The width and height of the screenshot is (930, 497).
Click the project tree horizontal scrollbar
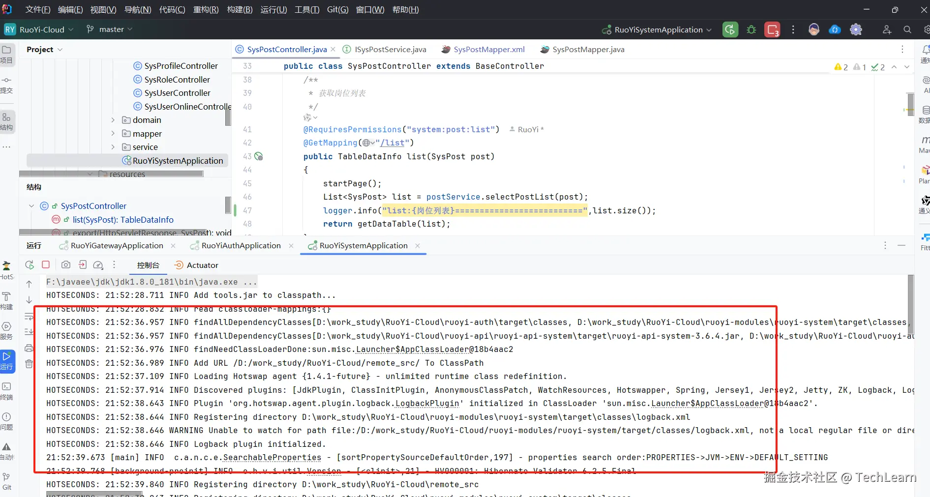(111, 174)
